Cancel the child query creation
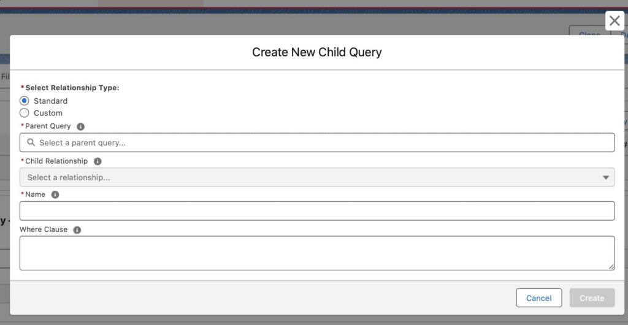The image size is (628, 325). pos(538,298)
